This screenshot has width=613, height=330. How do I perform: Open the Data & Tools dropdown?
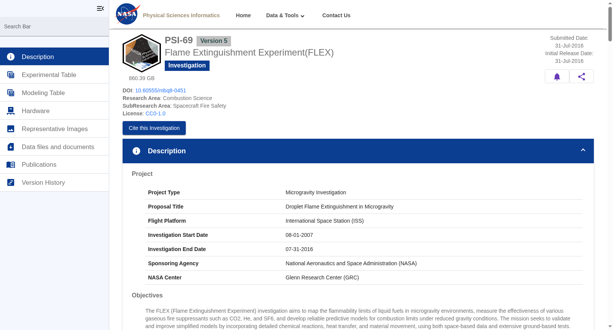point(285,15)
